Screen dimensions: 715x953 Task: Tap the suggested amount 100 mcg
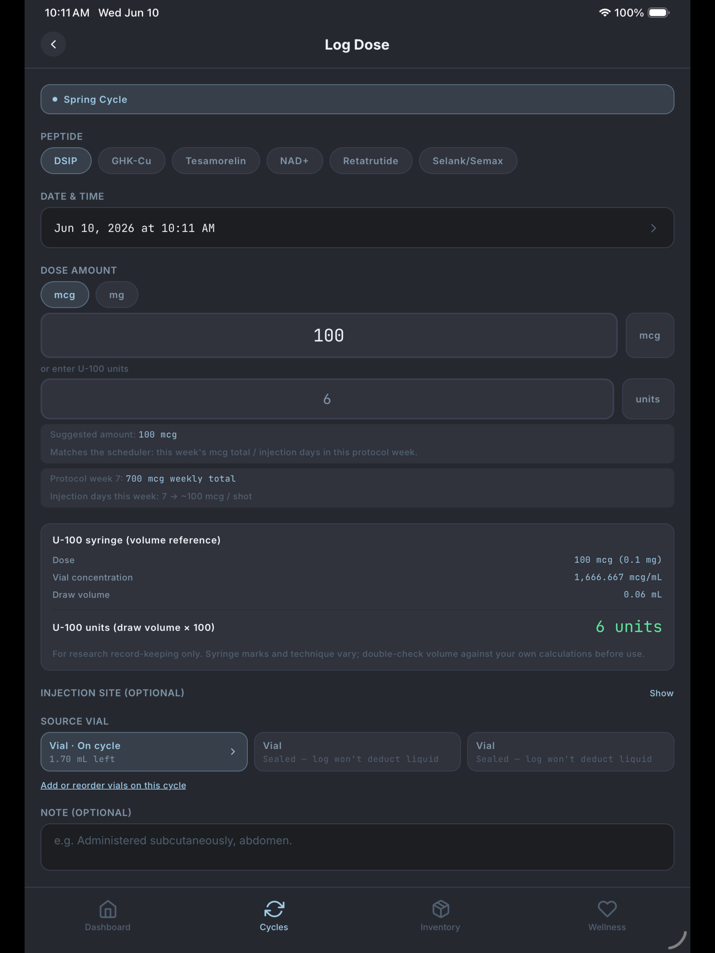158,435
